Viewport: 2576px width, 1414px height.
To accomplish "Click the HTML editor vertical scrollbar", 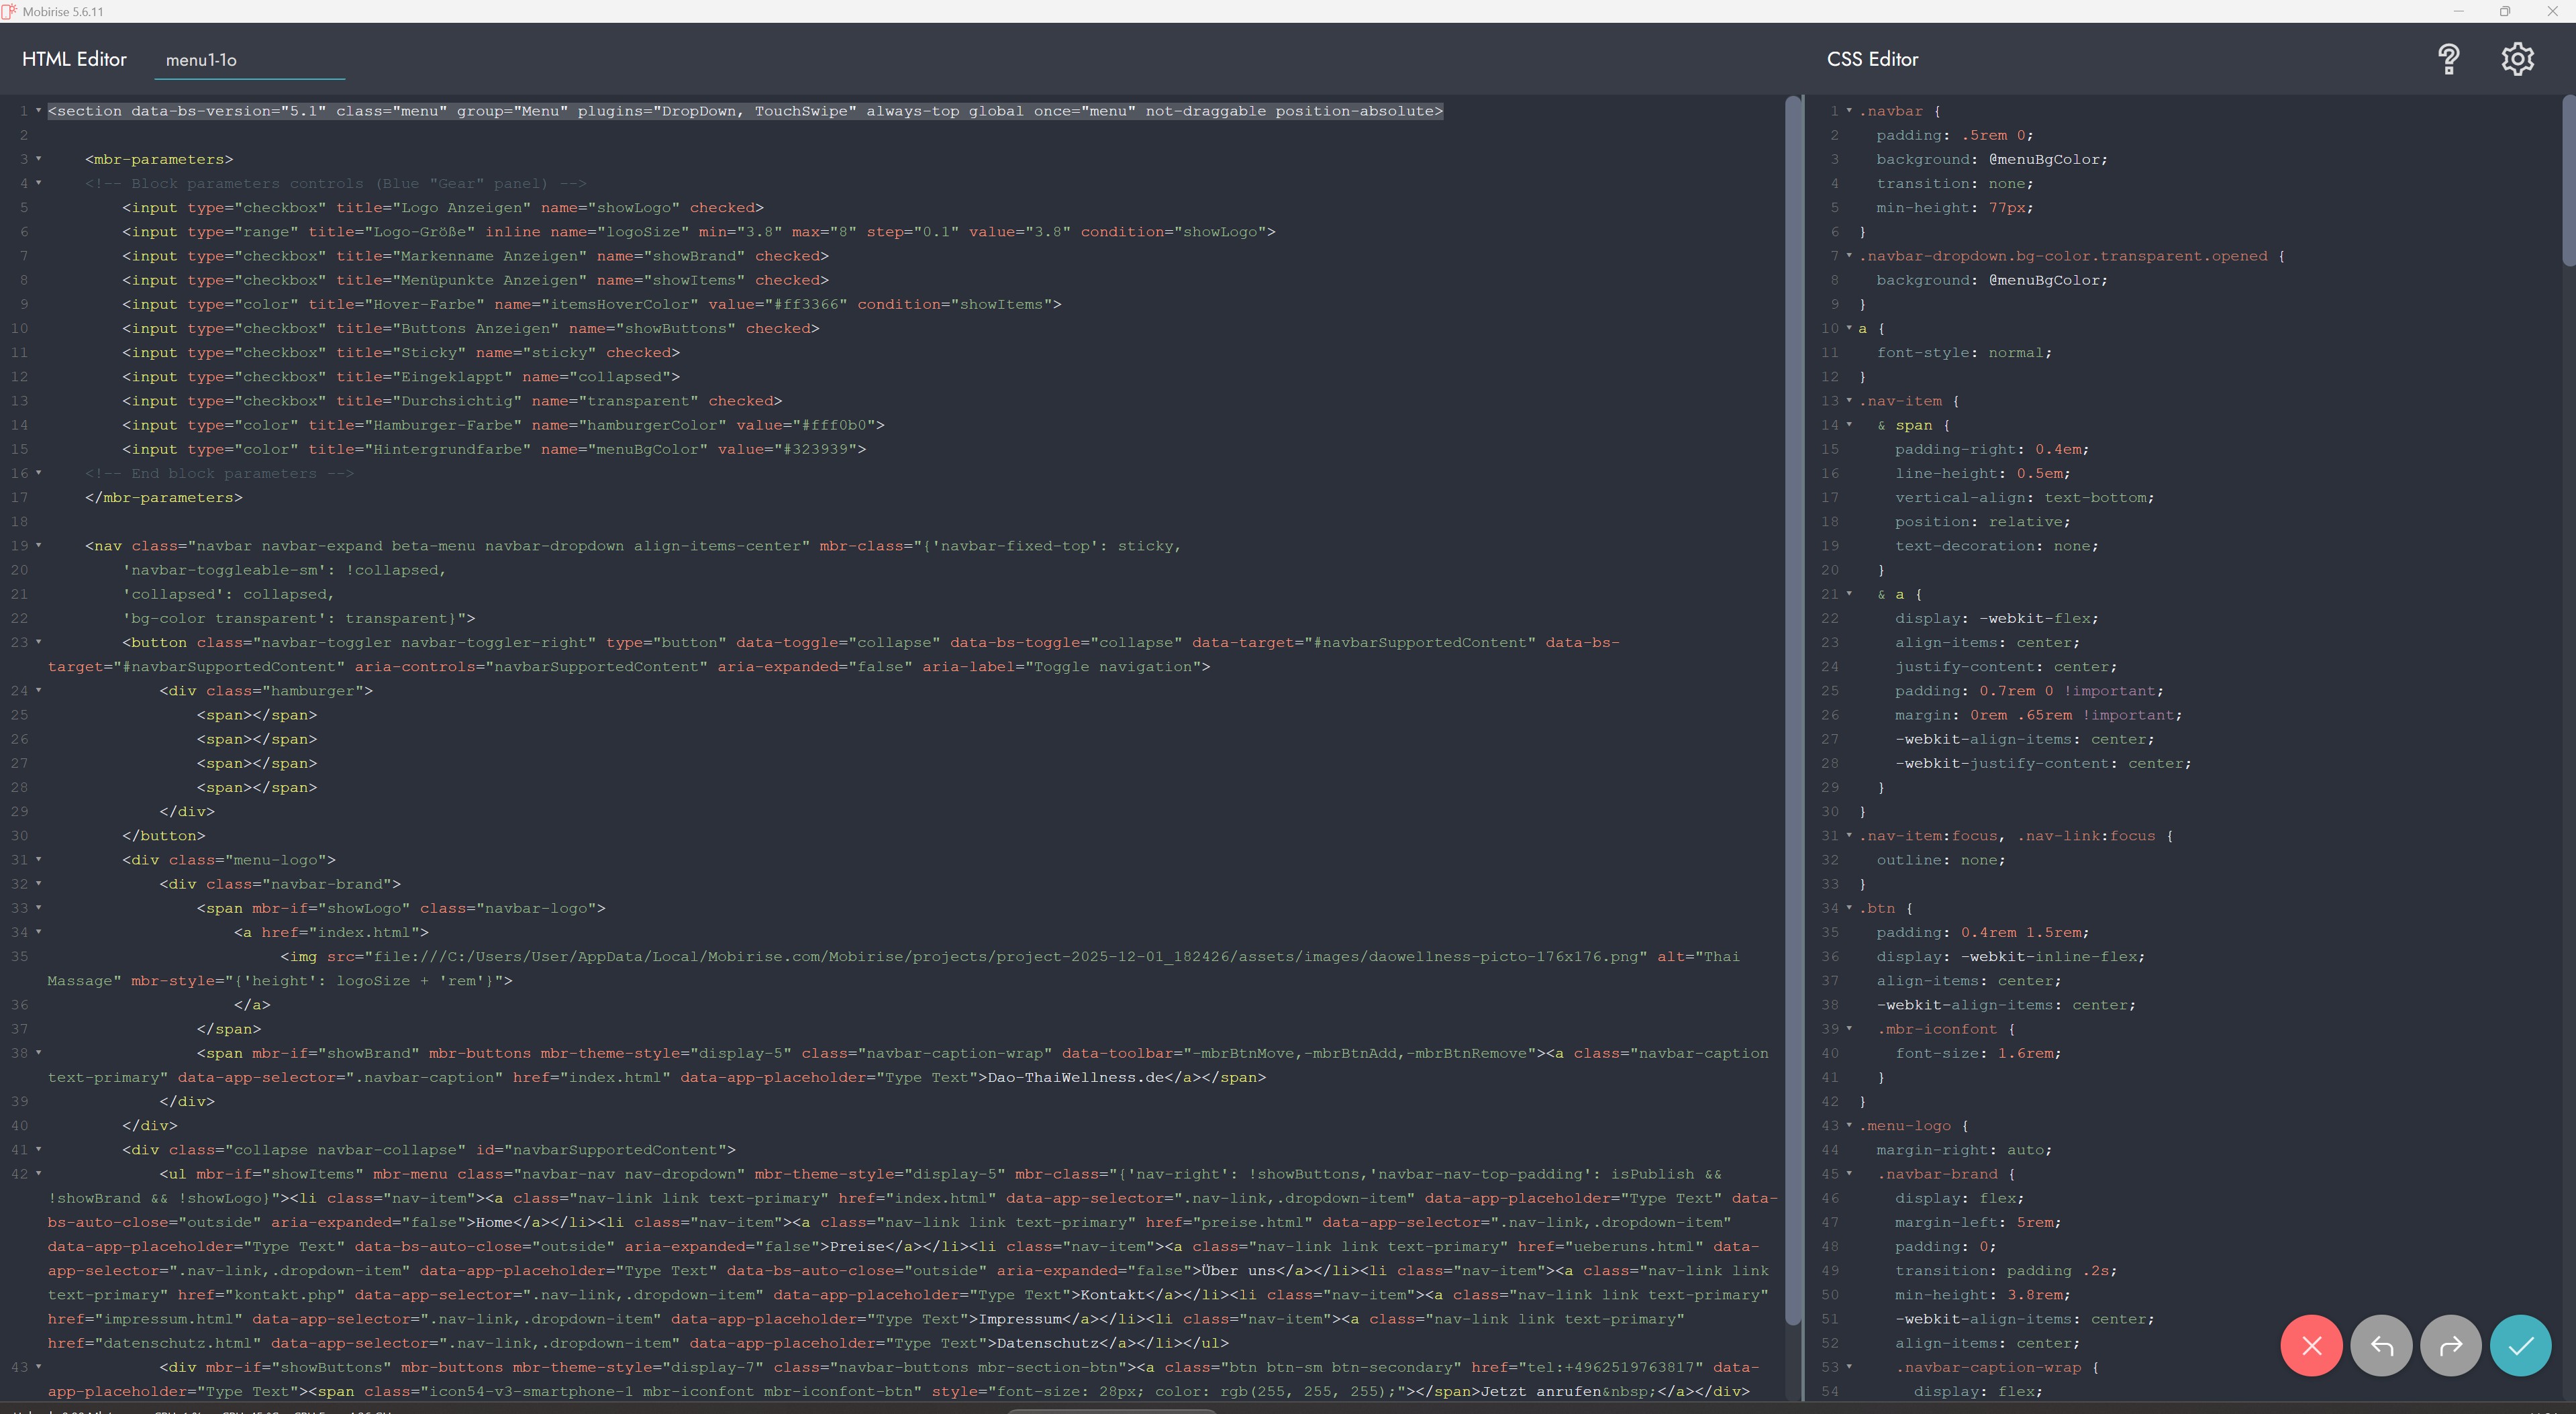I will click(1792, 700).
